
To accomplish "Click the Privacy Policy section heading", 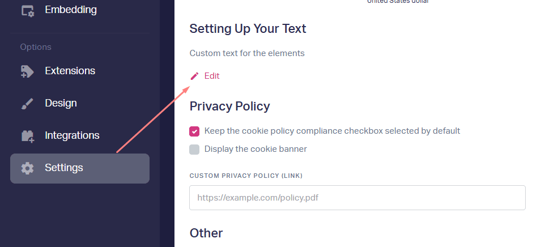I will [x=229, y=107].
